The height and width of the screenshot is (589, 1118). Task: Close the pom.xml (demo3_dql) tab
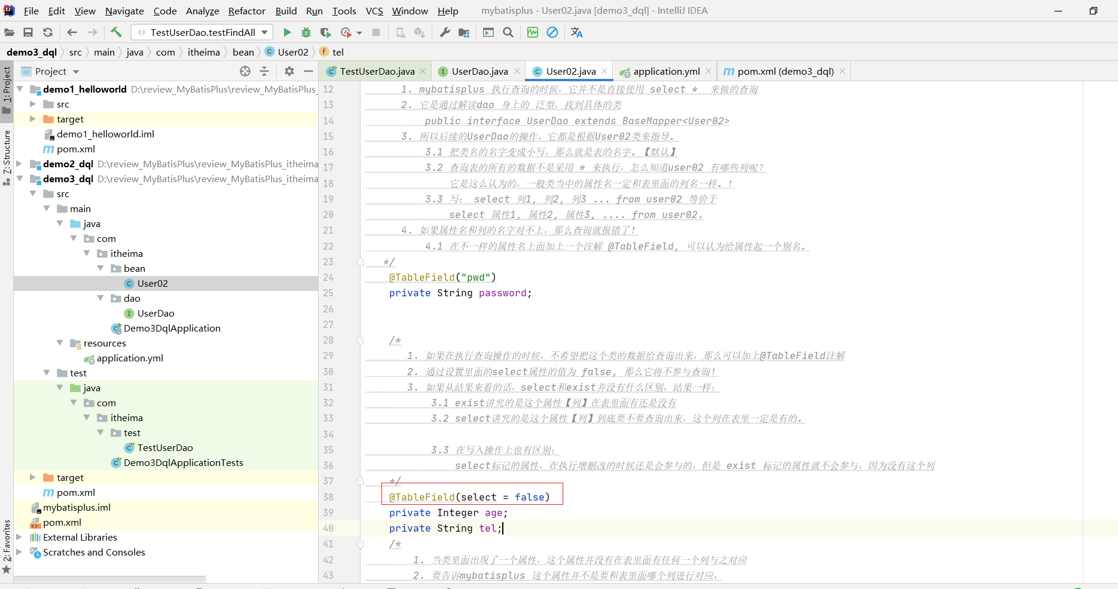[842, 71]
